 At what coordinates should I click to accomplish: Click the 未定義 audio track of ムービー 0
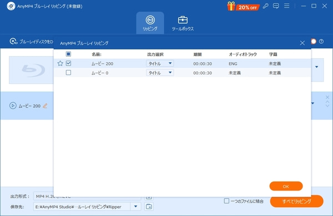tap(235, 73)
